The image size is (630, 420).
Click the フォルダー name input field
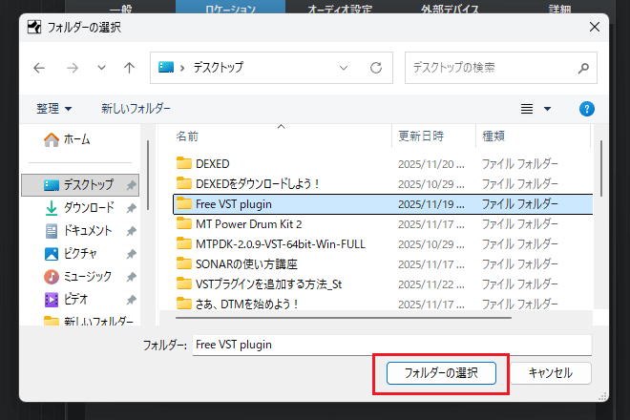(391, 344)
